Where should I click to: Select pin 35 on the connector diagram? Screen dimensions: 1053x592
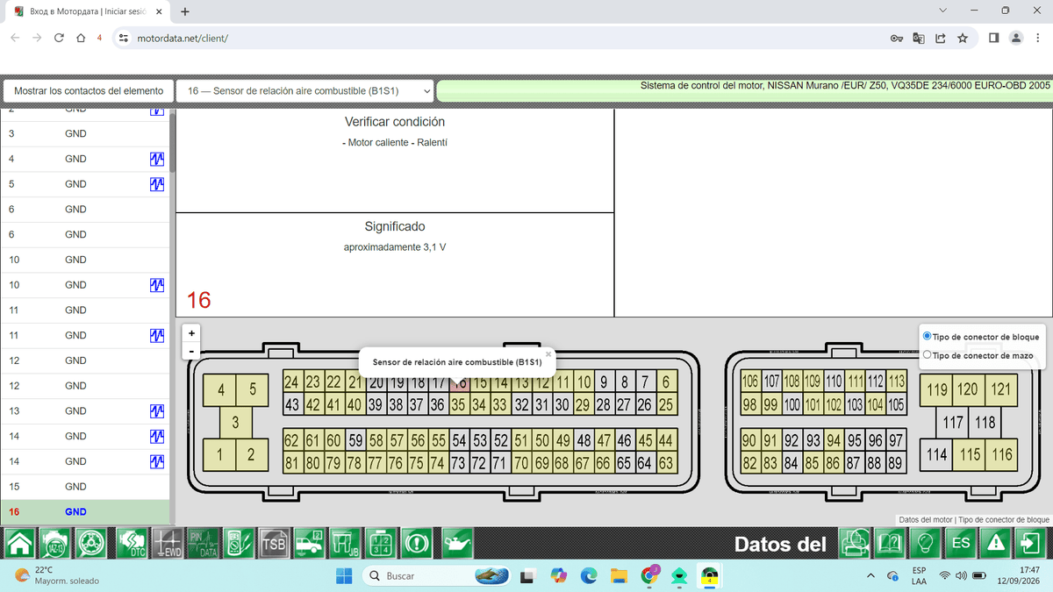point(457,404)
